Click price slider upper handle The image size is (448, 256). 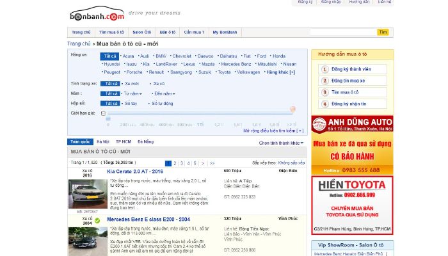(x=292, y=109)
